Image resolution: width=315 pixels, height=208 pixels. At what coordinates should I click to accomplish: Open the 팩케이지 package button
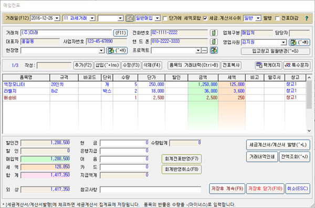(269, 65)
